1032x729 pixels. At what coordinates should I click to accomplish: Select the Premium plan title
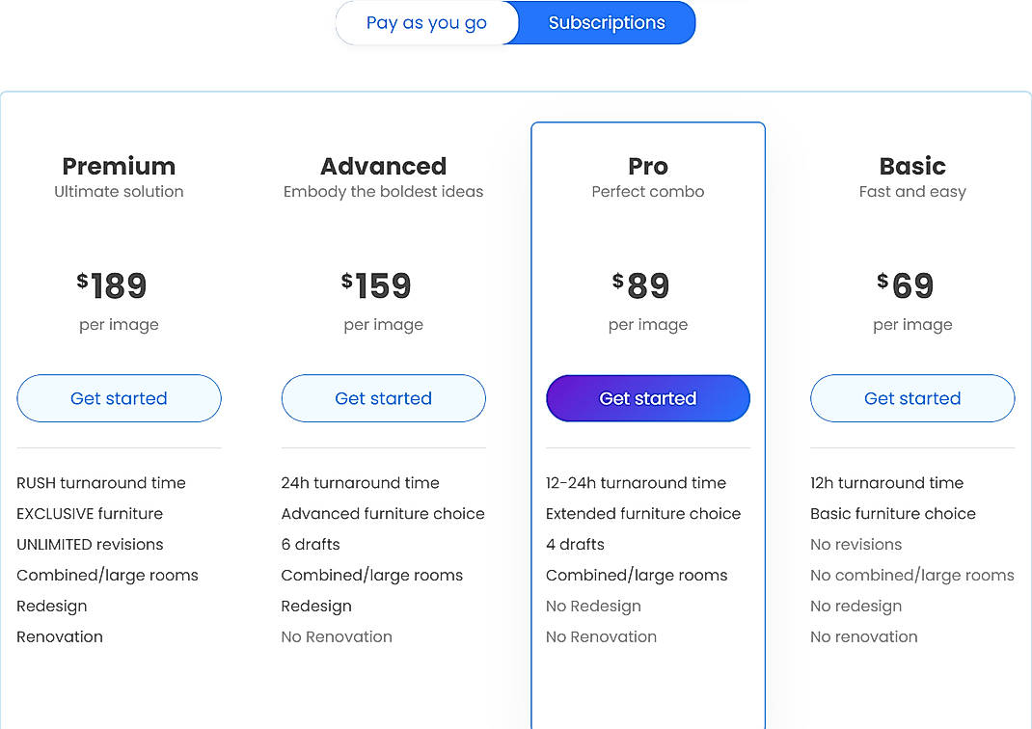click(x=119, y=166)
